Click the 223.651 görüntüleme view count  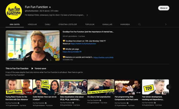click(70, 36)
